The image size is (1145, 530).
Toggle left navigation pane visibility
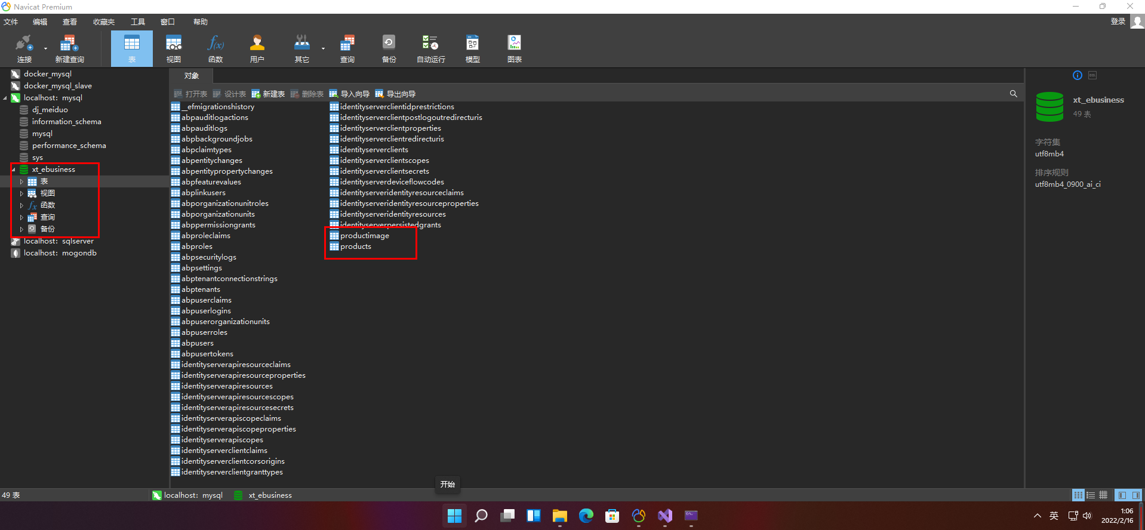coord(1122,495)
